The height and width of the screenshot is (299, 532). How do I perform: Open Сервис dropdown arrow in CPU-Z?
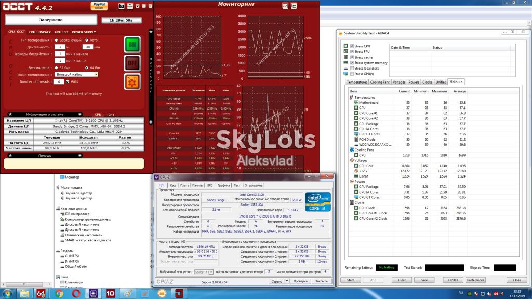[287, 281]
